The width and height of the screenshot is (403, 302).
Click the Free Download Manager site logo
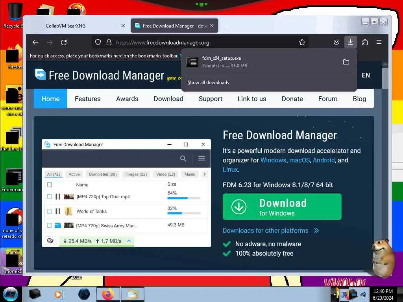[x=99, y=75]
